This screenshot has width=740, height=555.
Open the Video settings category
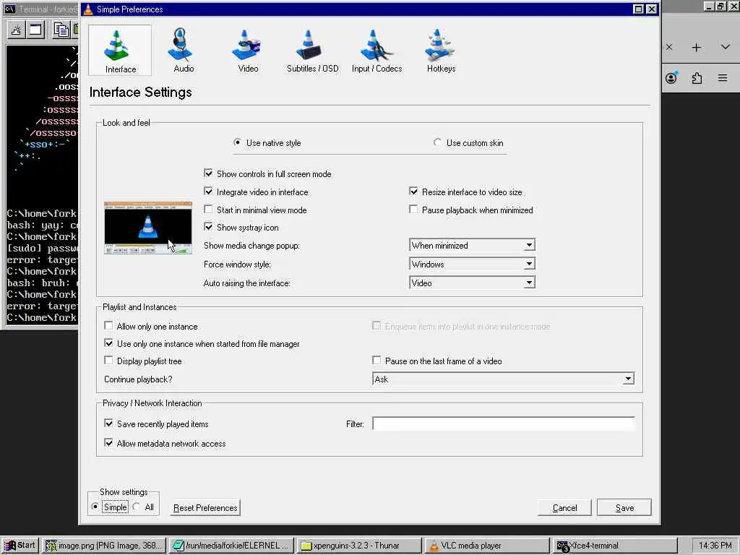(x=248, y=51)
